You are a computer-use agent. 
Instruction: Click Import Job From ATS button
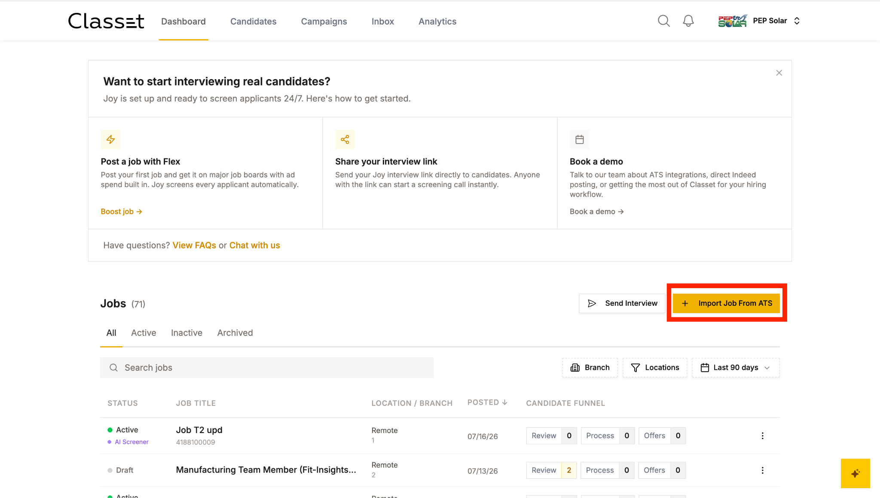coord(727,303)
